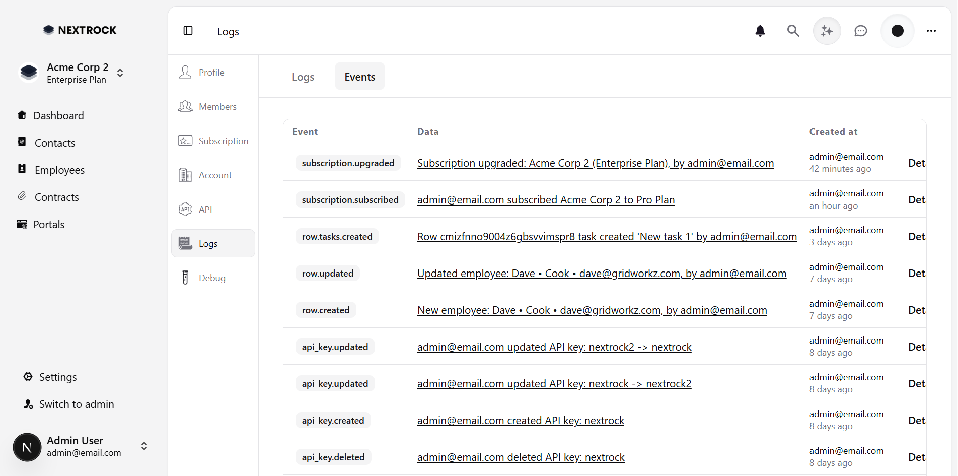Open the chat feedback bubble icon
The image size is (958, 476).
pos(861,31)
